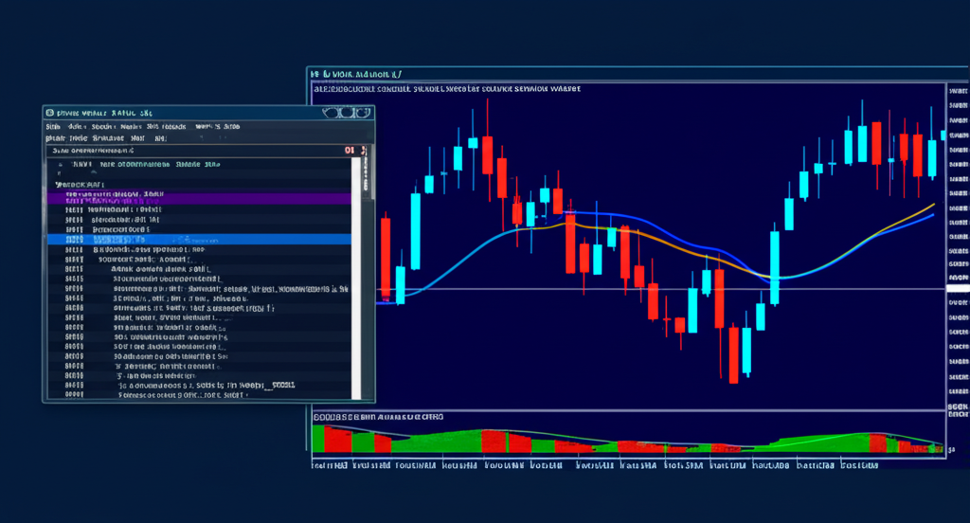Click the volume histogram panel below the chart
The height and width of the screenshot is (523, 970).
point(629,437)
